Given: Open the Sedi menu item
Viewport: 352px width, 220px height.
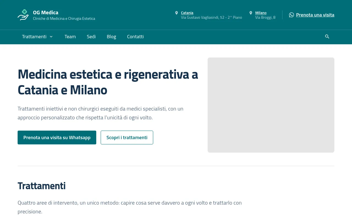Looking at the screenshot, I should tap(91, 37).
